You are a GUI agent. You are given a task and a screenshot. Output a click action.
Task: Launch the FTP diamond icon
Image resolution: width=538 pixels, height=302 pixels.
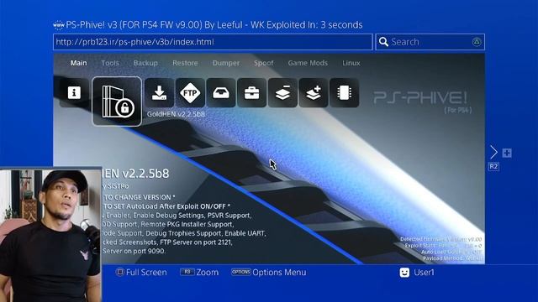tap(190, 92)
